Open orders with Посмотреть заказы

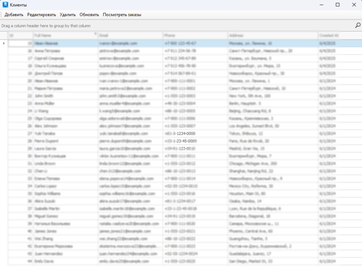coord(122,15)
